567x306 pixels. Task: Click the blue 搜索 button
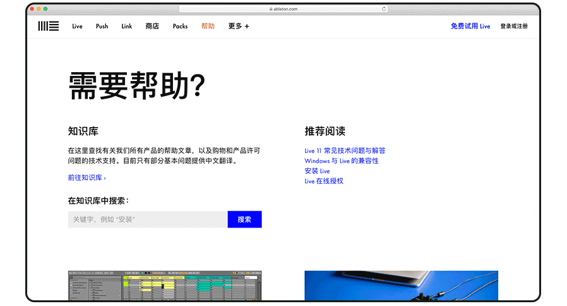pyautogui.click(x=245, y=219)
